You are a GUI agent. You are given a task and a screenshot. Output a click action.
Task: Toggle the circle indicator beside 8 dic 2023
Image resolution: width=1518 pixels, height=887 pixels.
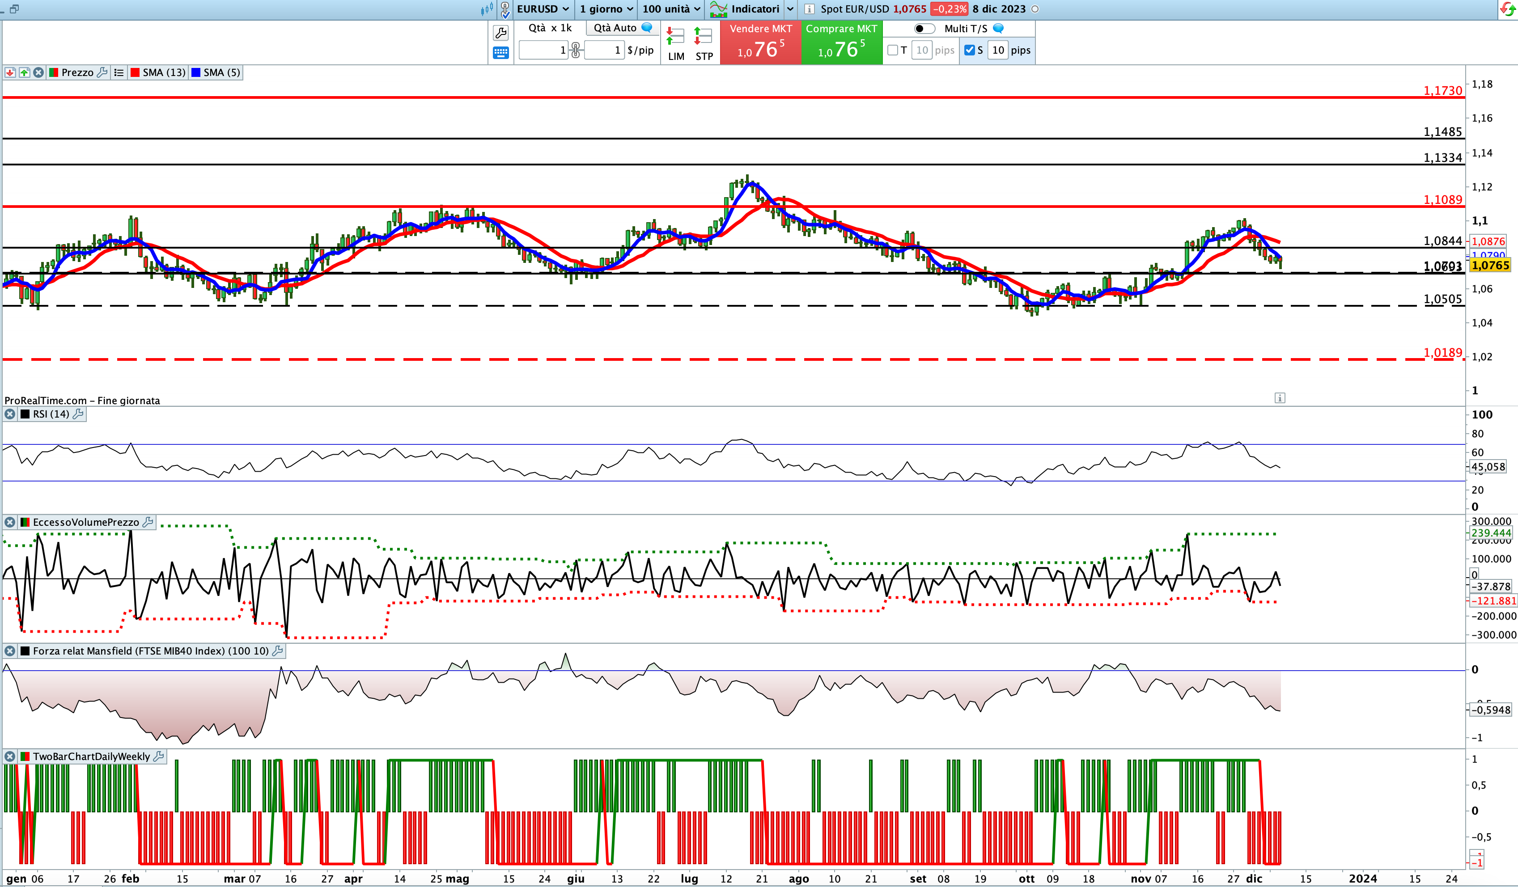(x=1035, y=9)
